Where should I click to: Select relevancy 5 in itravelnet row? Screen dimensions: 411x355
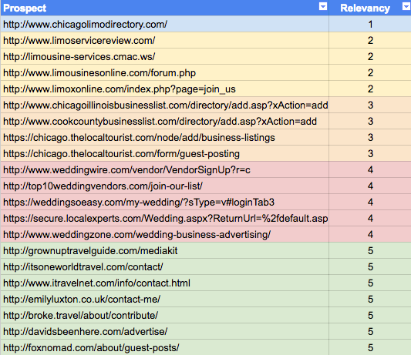point(370,283)
